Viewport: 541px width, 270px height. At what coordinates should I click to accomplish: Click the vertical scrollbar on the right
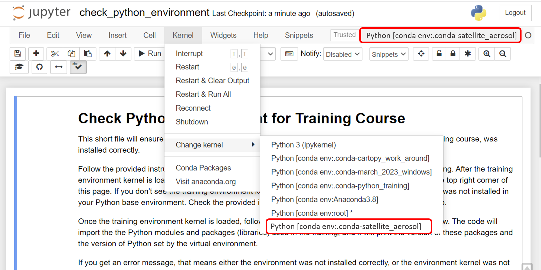pos(540,122)
